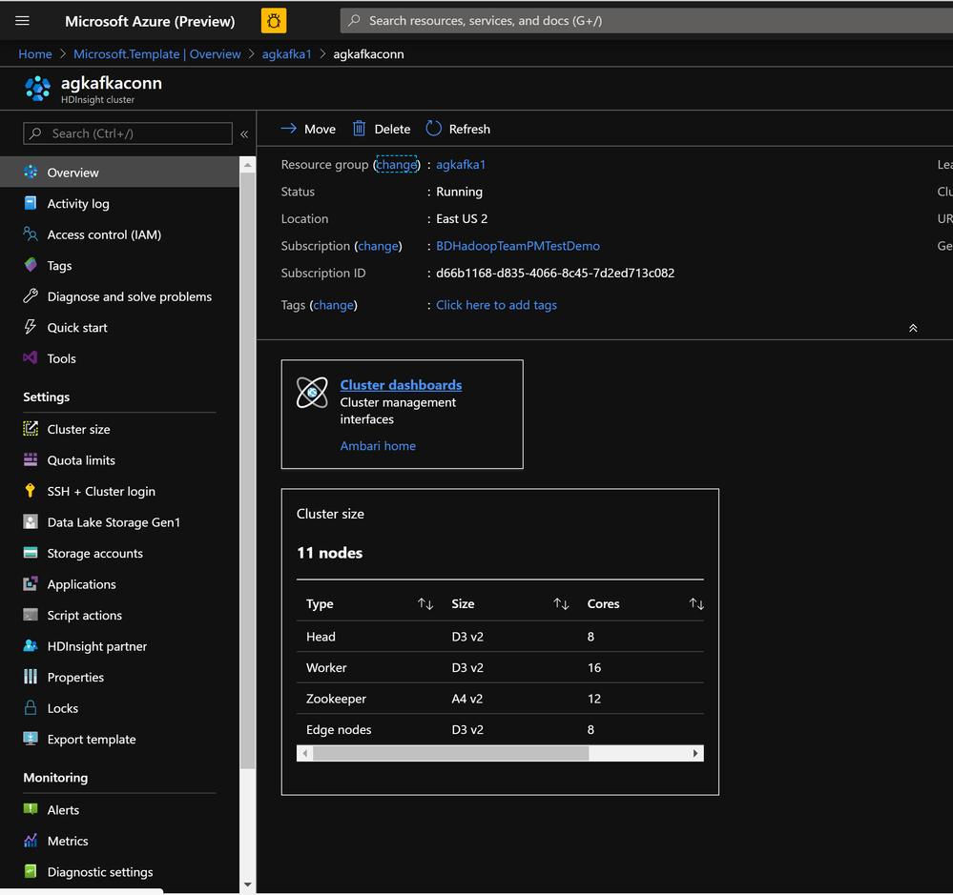Click the Tools Visual Studio icon
The image size is (953, 895).
(x=31, y=357)
